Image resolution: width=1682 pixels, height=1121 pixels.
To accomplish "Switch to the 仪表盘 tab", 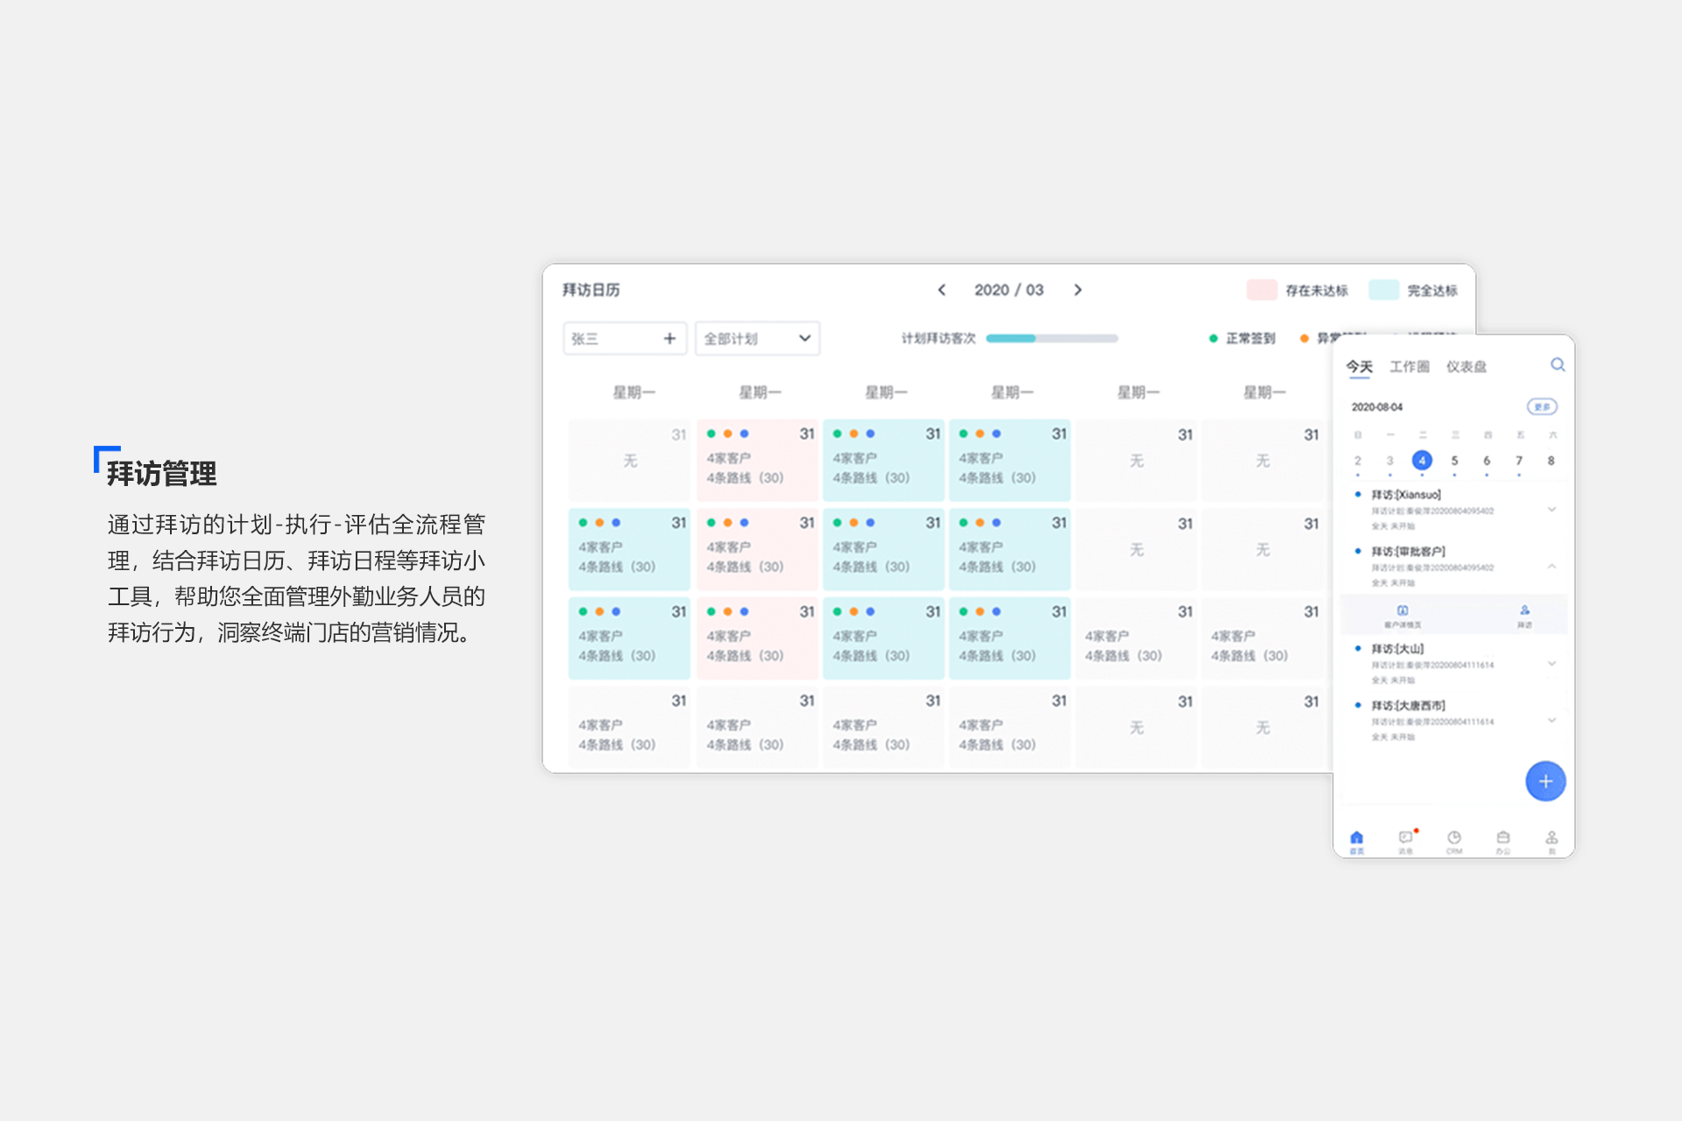I will point(1466,367).
